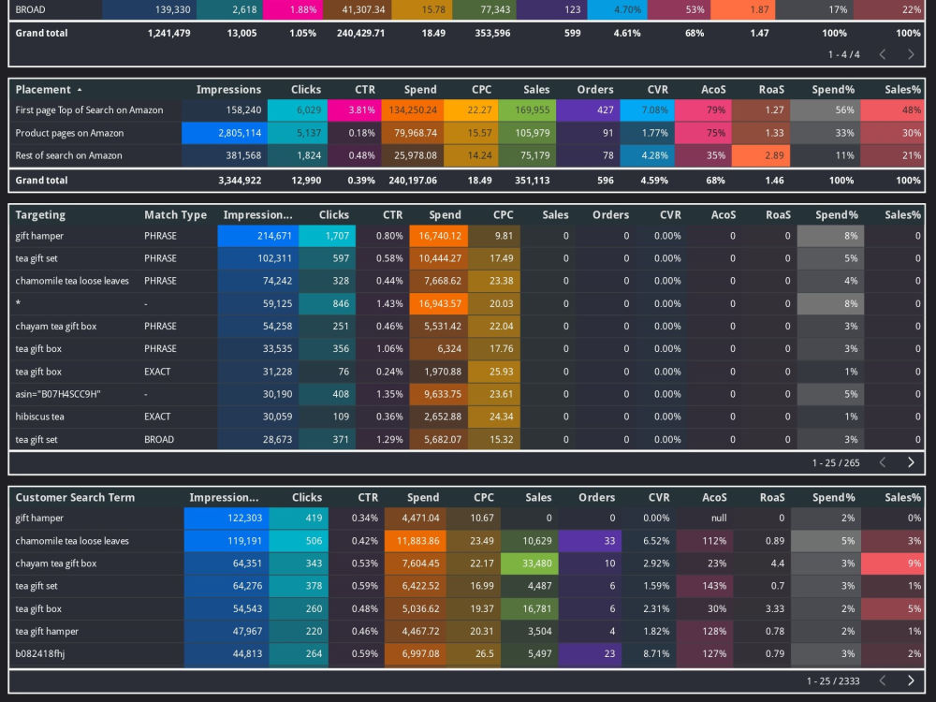Select First page Top of Search on Amazon row
This screenshot has height=702, width=936.
click(x=467, y=110)
